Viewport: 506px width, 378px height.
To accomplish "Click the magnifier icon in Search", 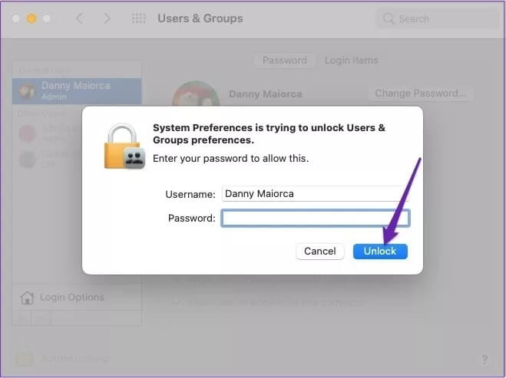I will [x=389, y=18].
